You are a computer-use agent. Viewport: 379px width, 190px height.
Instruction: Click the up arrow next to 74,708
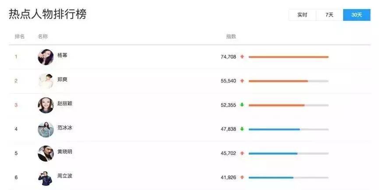pos(242,57)
